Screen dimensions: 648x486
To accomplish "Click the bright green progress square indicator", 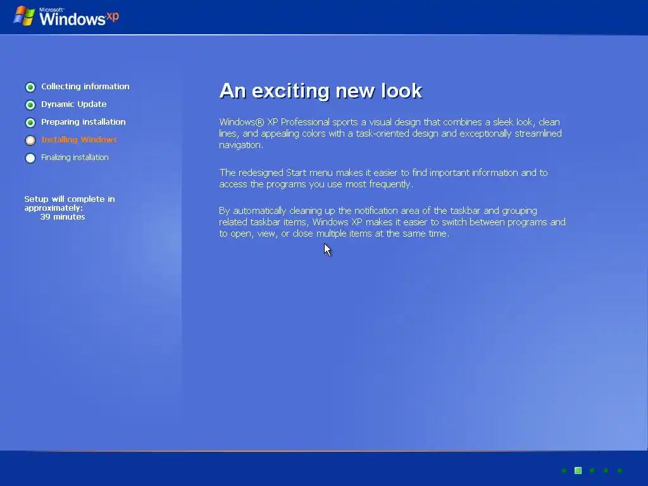I will [578, 470].
